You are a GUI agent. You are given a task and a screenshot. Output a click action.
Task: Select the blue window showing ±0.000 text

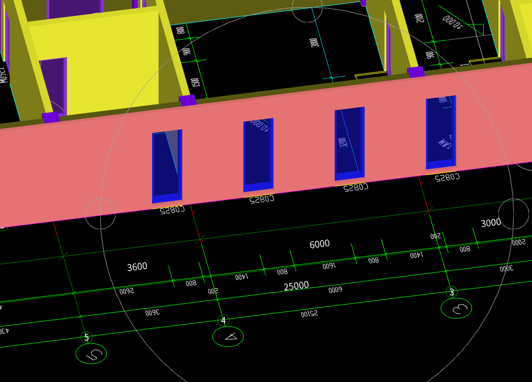[x=258, y=155]
